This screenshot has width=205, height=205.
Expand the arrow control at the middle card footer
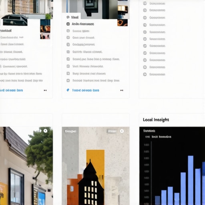click(122, 90)
